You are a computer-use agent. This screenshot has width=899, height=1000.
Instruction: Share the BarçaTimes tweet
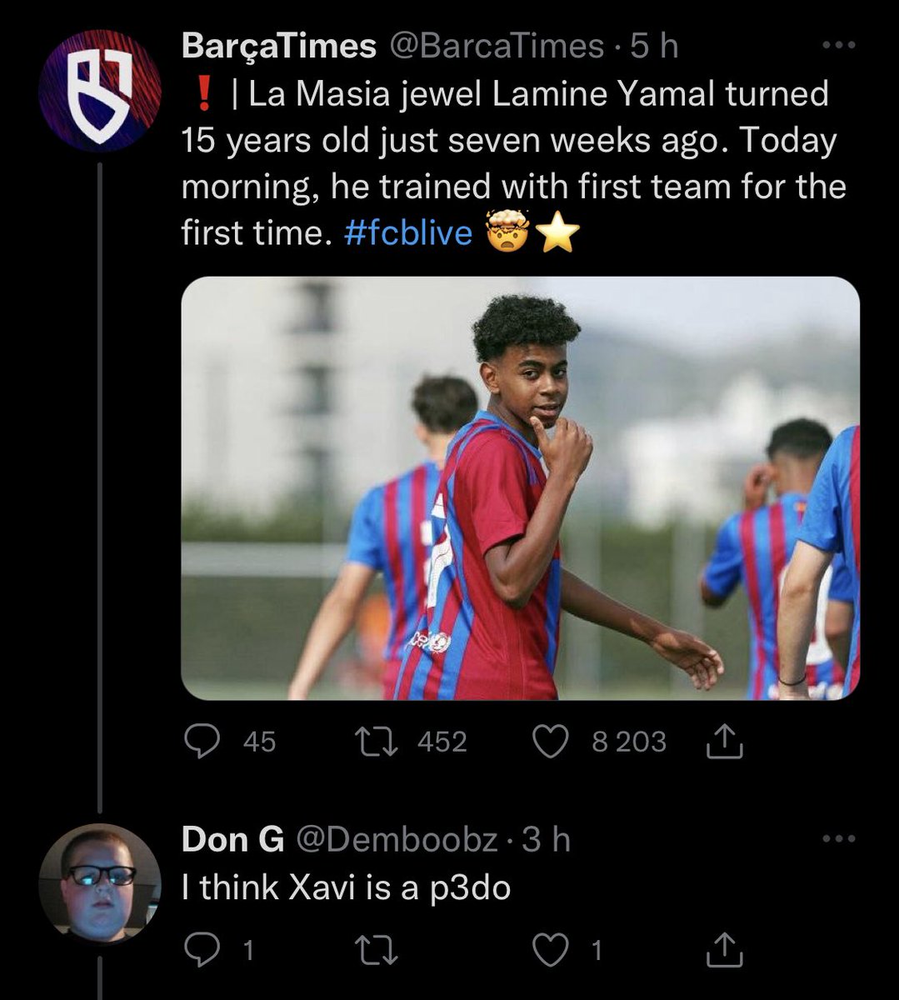click(x=724, y=741)
